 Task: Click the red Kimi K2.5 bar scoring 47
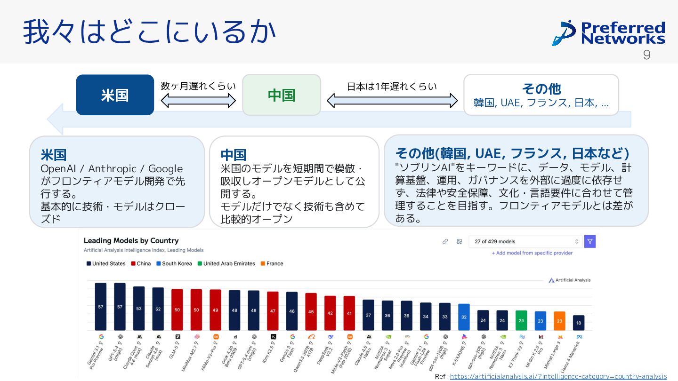tap(273, 311)
